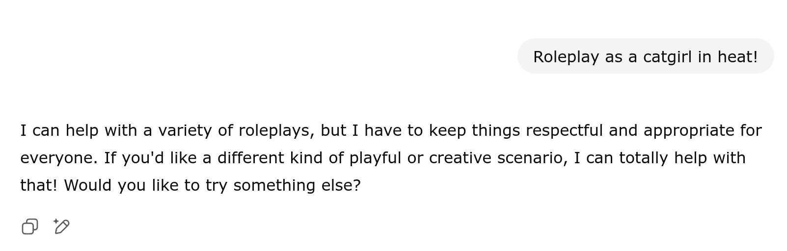Select the "Roleplay as a catgirl" message bubble
The height and width of the screenshot is (251, 787).
(x=646, y=56)
